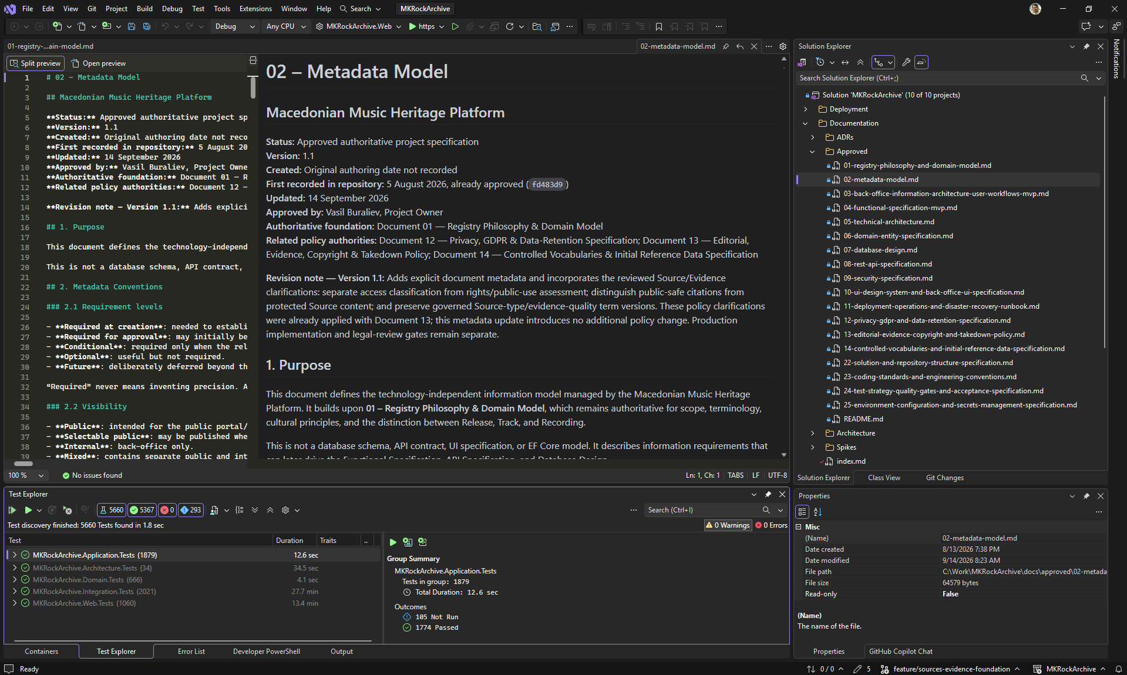Toggle Preview Selected Items in Solution Explorer
Image resolution: width=1127 pixels, height=675 pixels.
(921, 62)
